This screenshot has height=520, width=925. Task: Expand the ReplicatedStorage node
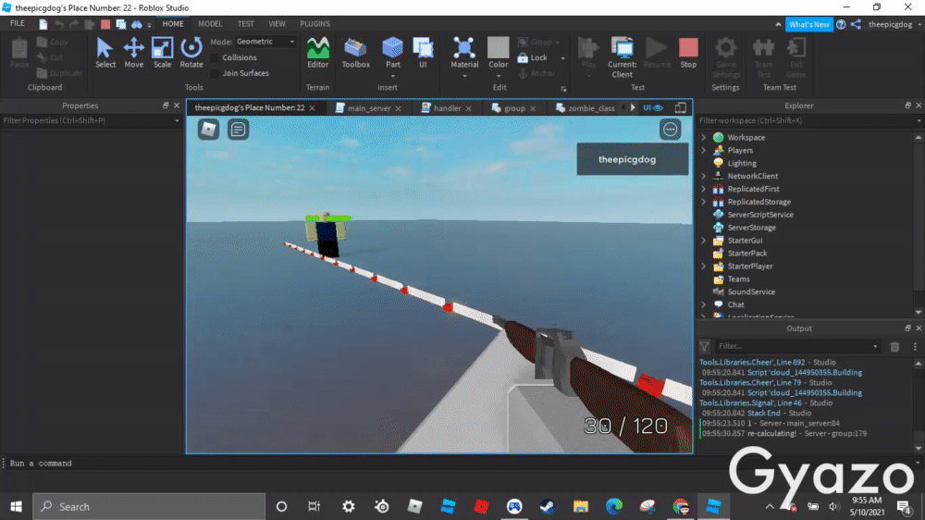703,202
